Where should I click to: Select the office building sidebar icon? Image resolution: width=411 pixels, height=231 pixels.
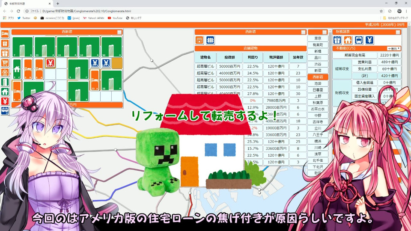[x=5, y=82]
